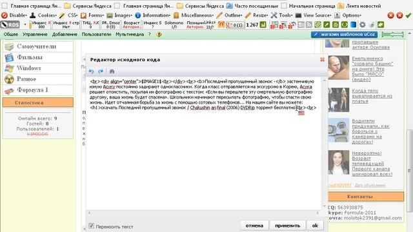This screenshot has height=232, width=413.
Task: Open the Cookies dropdown menu
Action: (x=43, y=15)
